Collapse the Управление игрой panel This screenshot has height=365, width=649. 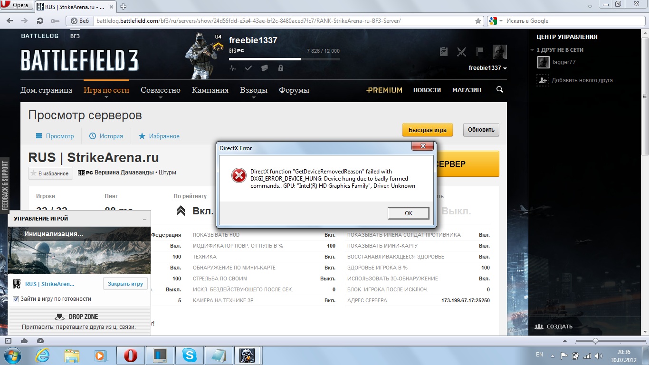pyautogui.click(x=144, y=219)
